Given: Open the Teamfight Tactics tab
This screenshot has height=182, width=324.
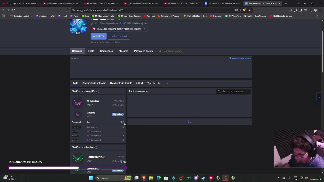Looking at the screenshot, I should coord(170,51).
